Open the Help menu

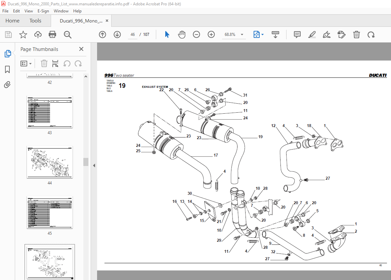point(77,11)
